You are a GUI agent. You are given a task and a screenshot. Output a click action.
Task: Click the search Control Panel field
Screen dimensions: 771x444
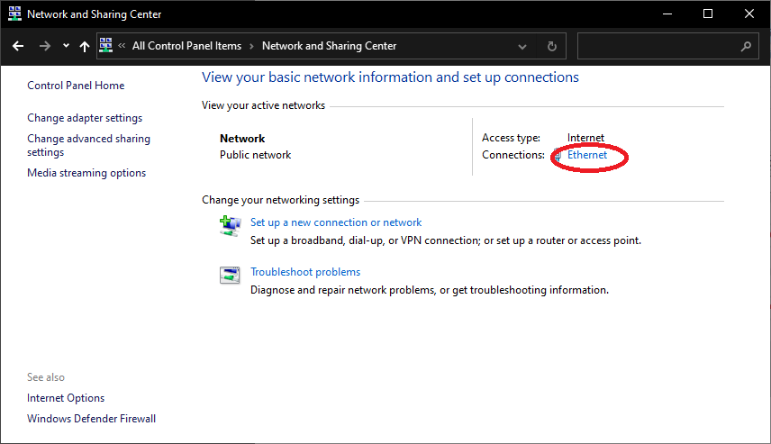667,46
